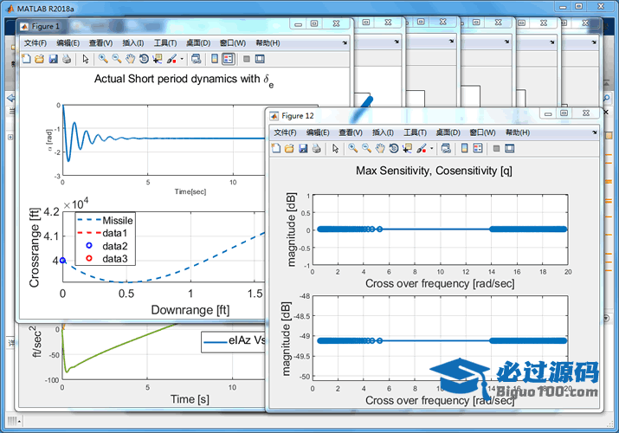Expand Brush color dropdown in Figure 12
619x433 pixels.
(x=431, y=148)
